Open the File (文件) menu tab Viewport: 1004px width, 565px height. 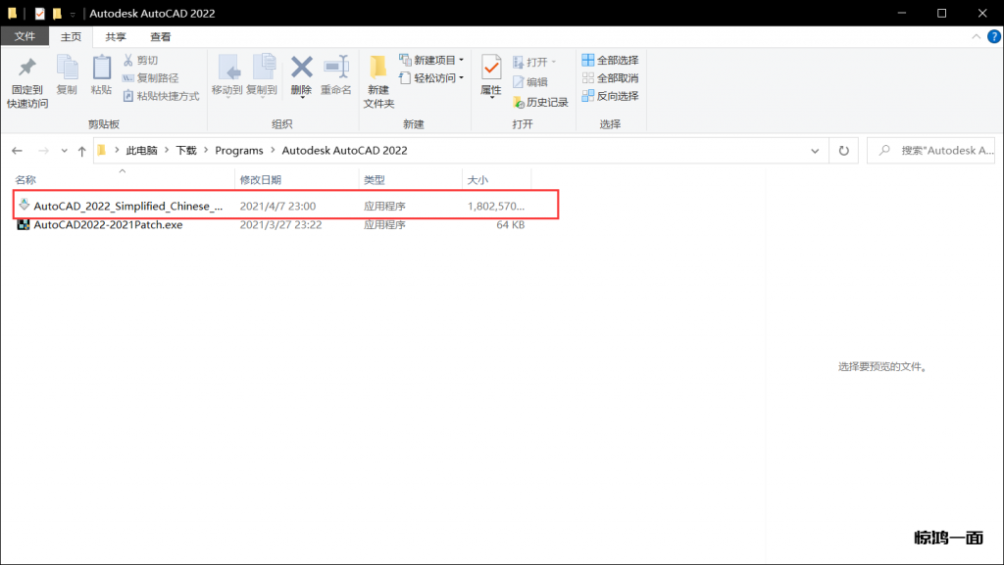coord(25,37)
